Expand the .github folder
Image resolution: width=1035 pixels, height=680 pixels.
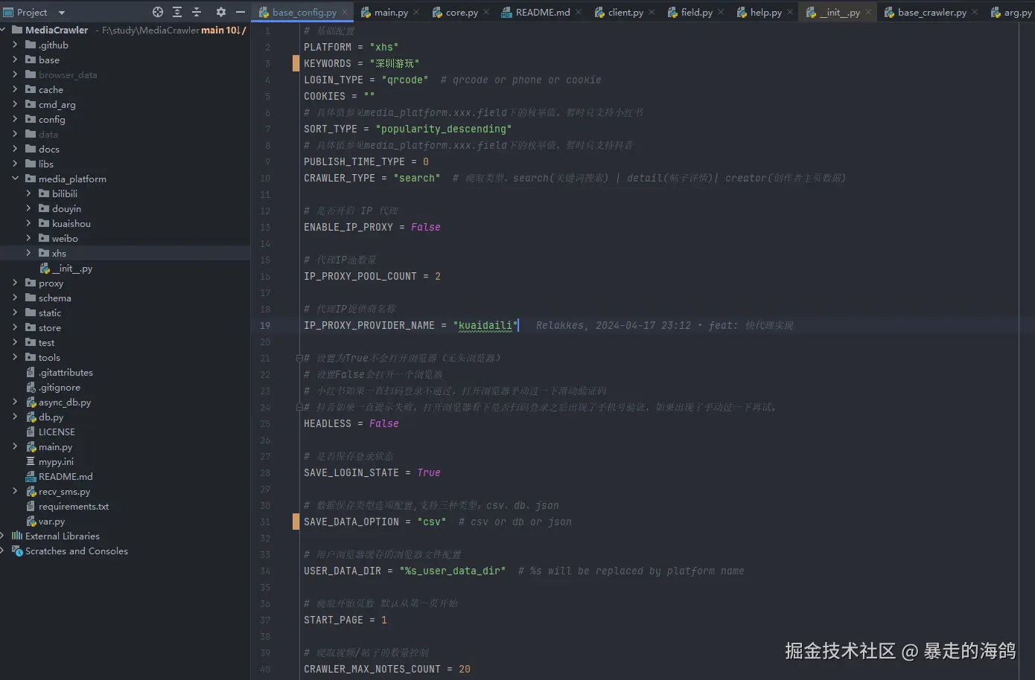15,45
